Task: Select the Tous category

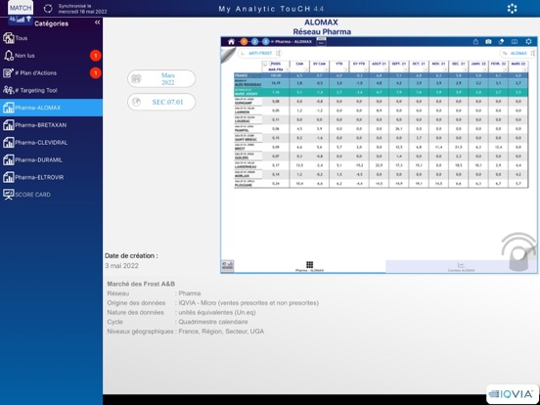Action: point(51,38)
